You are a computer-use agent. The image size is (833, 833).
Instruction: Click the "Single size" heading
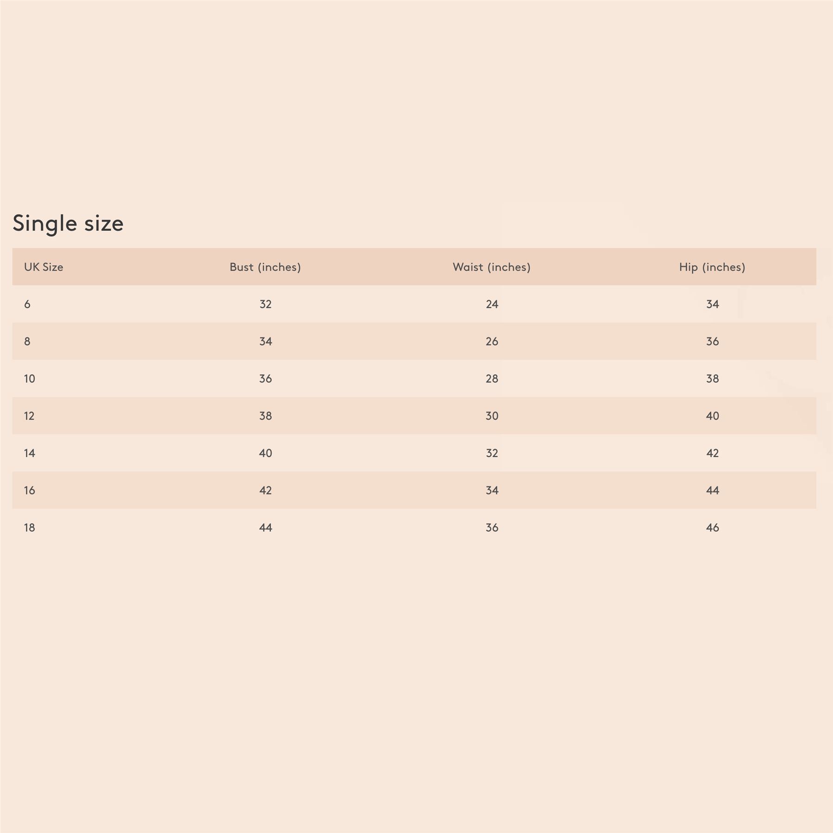click(68, 224)
